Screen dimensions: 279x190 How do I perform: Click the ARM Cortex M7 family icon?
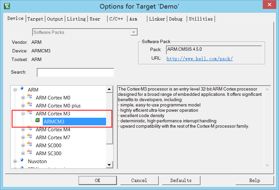tap(29, 137)
